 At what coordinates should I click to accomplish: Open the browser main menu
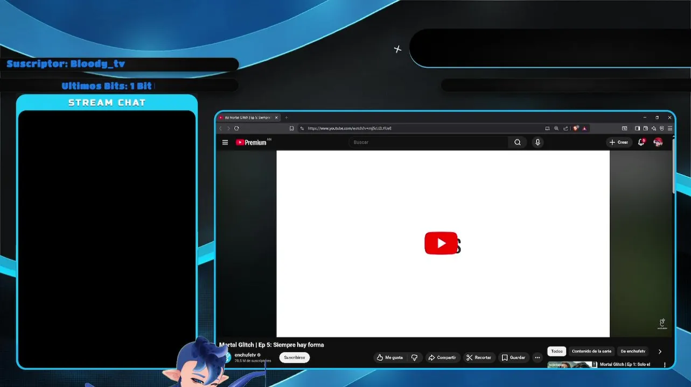[x=670, y=128]
